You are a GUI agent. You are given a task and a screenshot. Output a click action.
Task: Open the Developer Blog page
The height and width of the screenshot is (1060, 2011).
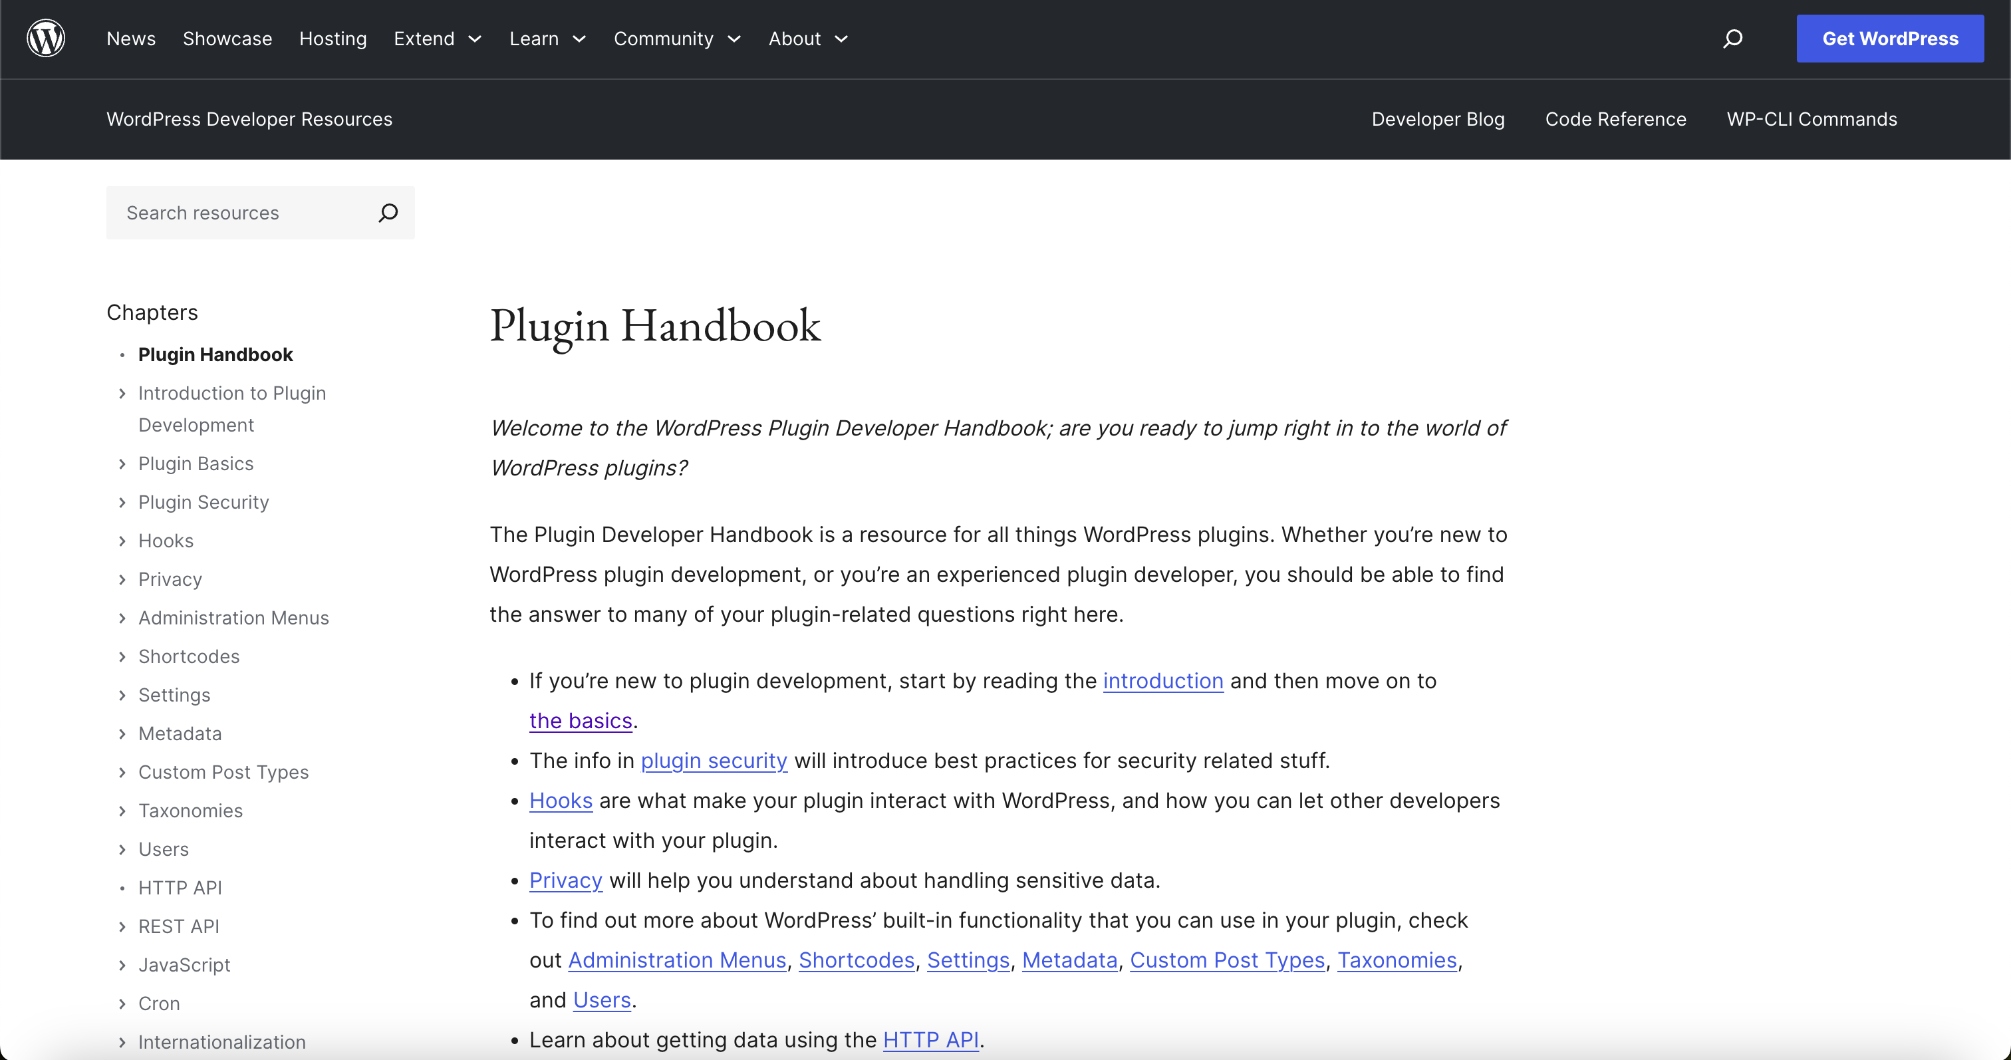[x=1438, y=120]
